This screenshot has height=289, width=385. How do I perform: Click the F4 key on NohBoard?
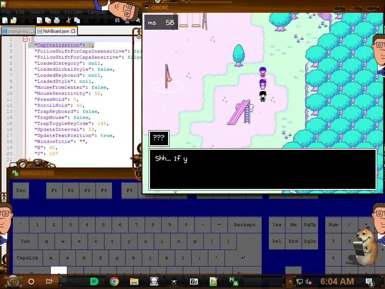104,190
